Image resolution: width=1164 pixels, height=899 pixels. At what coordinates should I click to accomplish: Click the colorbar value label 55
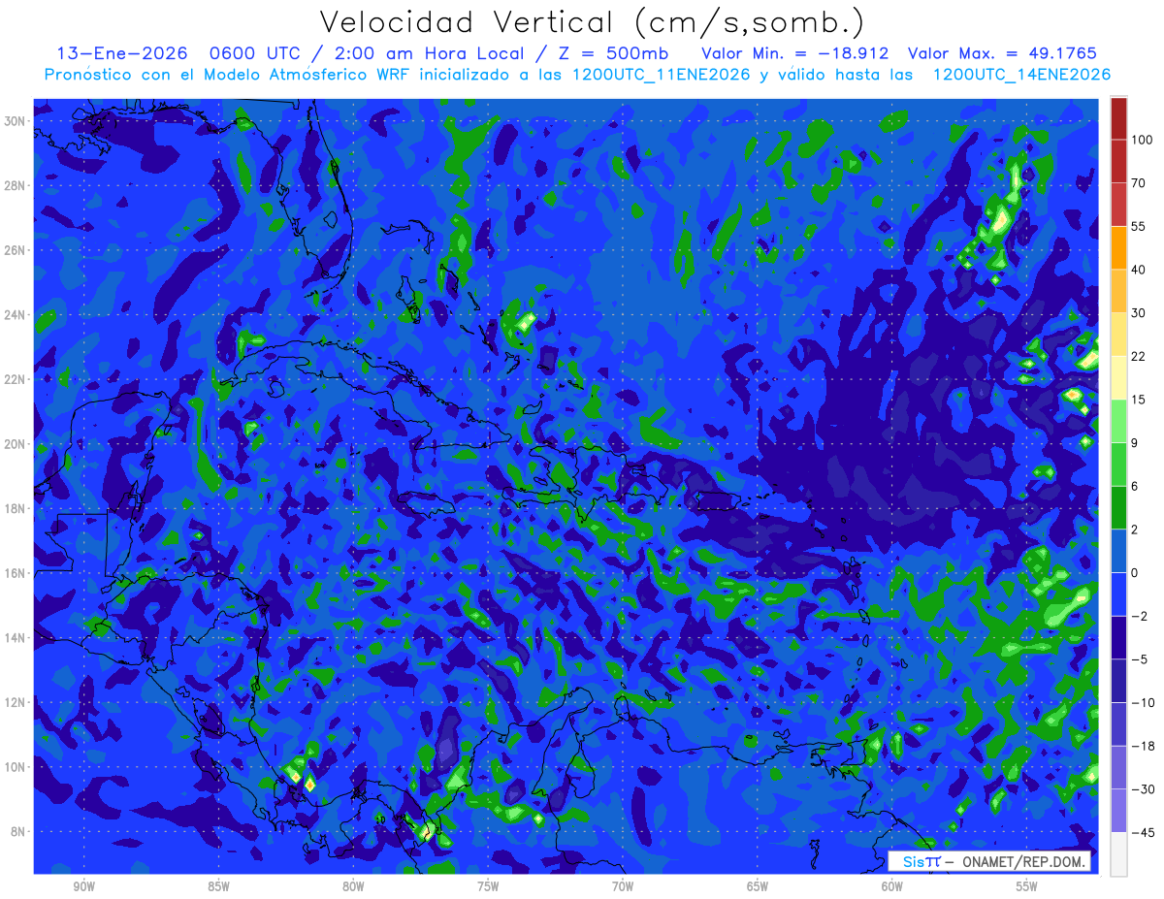(x=1139, y=226)
